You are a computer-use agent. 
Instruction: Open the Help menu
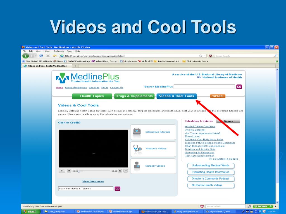click(x=78, y=51)
